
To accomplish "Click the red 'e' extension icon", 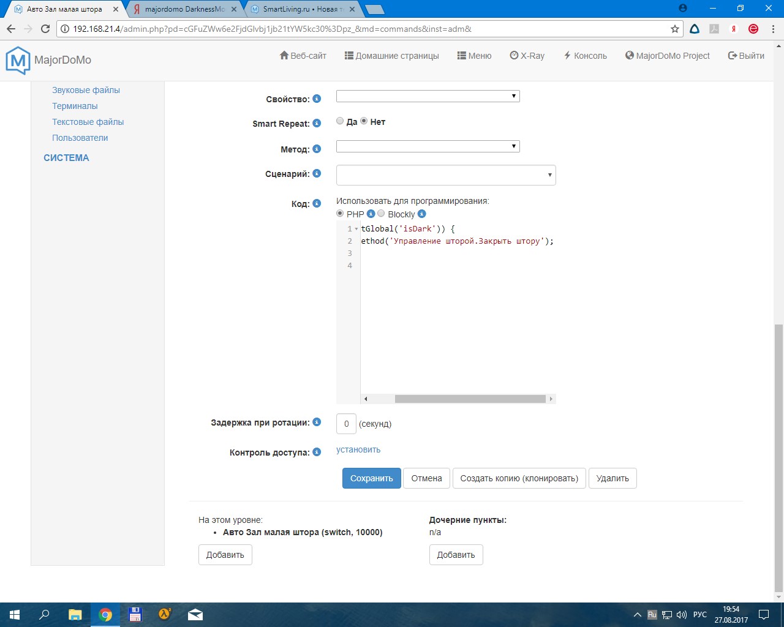I will [x=753, y=29].
